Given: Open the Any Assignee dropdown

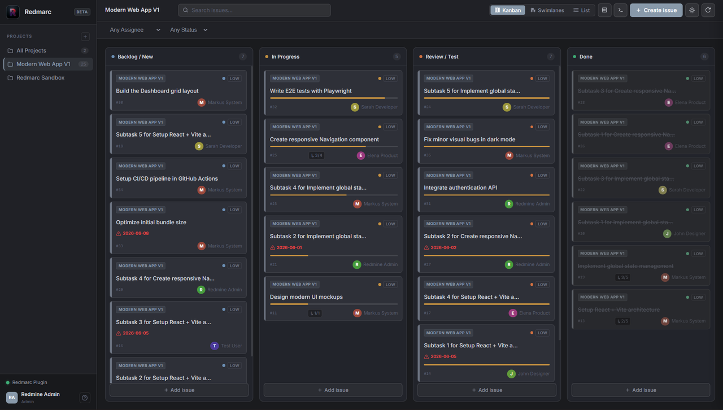Looking at the screenshot, I should coord(135,30).
